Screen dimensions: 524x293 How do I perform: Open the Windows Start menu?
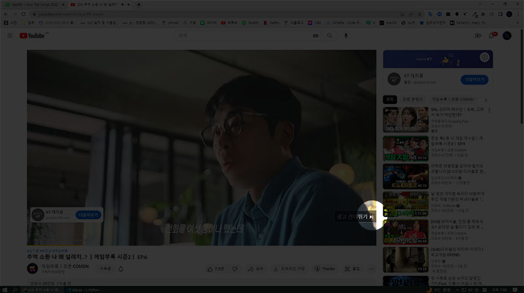click(x=5, y=290)
